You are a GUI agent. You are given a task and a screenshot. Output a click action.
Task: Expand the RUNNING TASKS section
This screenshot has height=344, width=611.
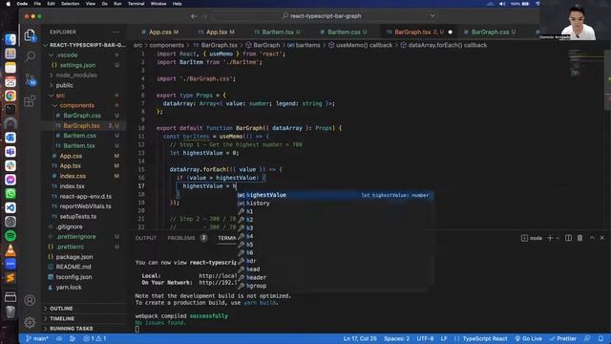coord(72,329)
